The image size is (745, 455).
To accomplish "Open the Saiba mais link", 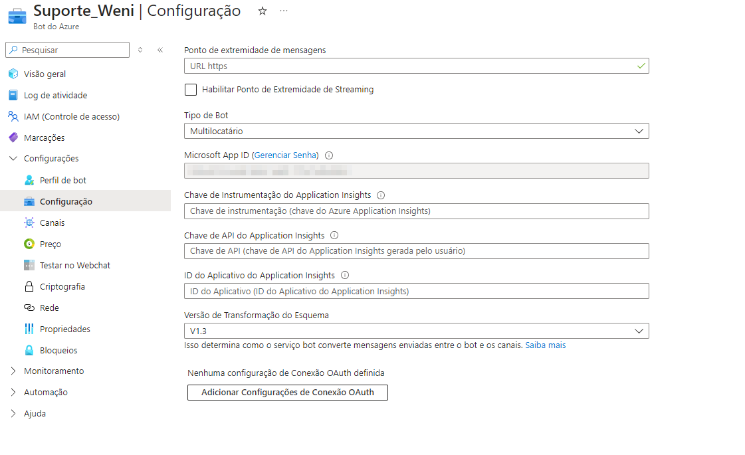I will [x=545, y=345].
